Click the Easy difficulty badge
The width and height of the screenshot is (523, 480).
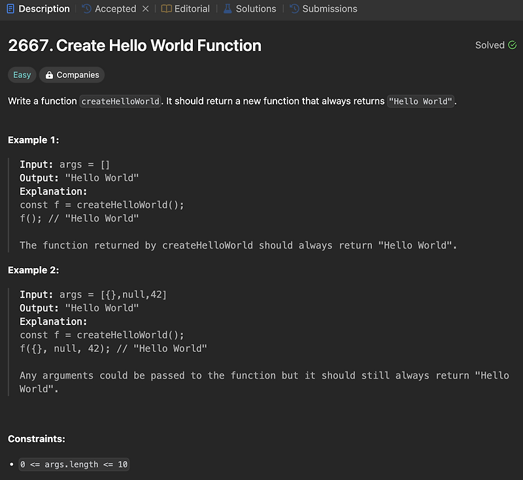(22, 75)
